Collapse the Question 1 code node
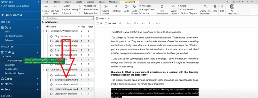The image size is (258, 98). (43, 31)
